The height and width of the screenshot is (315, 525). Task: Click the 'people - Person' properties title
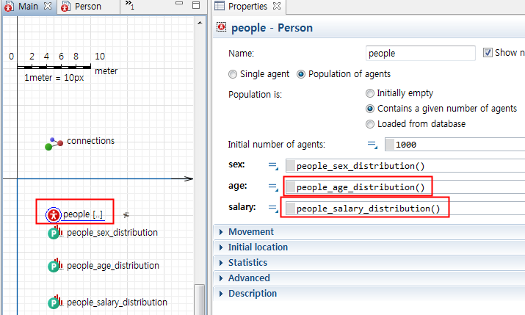(272, 28)
